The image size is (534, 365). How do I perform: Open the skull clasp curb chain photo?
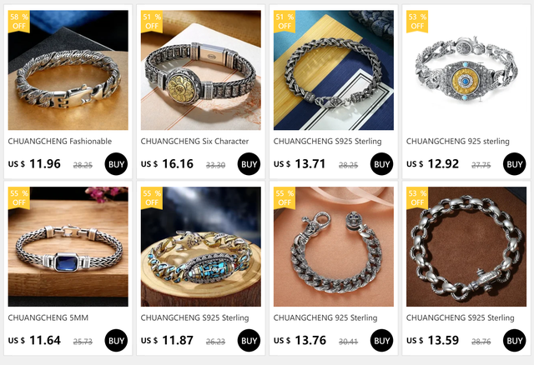334,247
